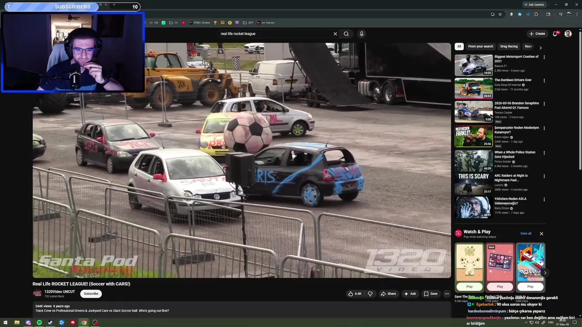Open the PUBG Umbra bookmark
Image resolution: width=582 pixels, height=327 pixels.
(199, 23)
